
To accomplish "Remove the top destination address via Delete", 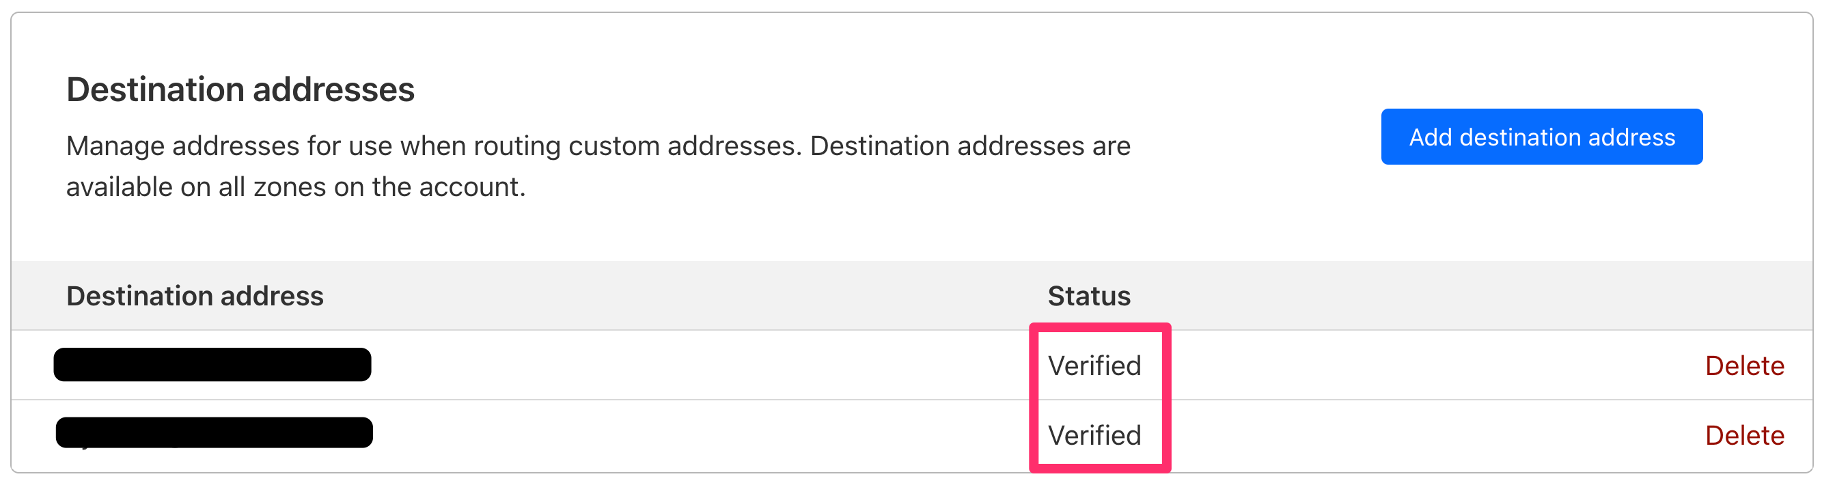I will tap(1745, 365).
